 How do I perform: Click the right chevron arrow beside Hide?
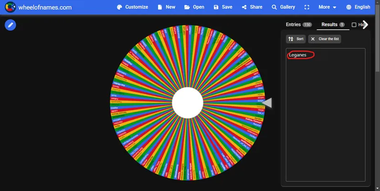coord(365,24)
